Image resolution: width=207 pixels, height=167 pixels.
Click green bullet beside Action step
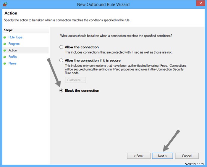click(5, 50)
